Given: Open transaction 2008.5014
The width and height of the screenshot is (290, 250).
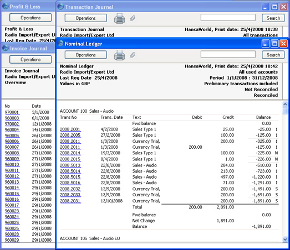Looking at the screenshot, I should coord(70,171).
